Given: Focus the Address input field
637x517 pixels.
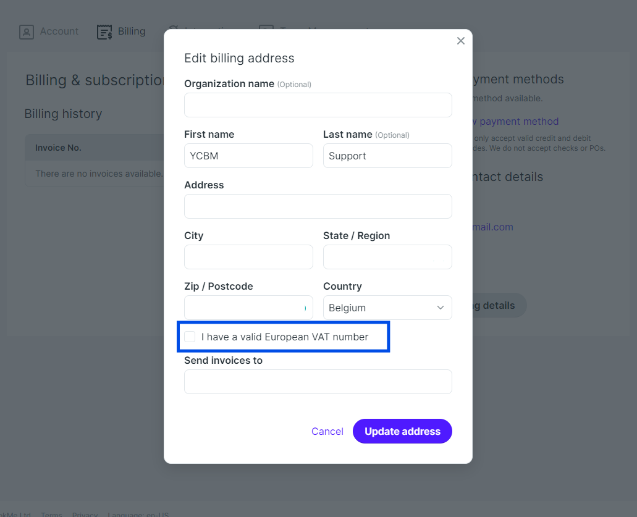Looking at the screenshot, I should [x=318, y=206].
